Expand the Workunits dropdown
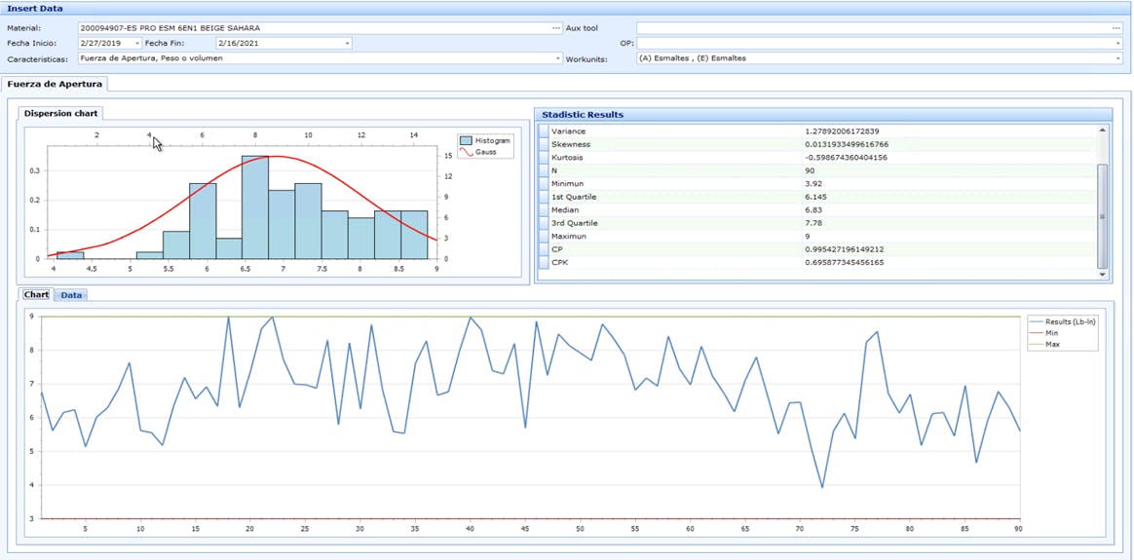Viewport: 1134px width, 560px height. tap(1117, 58)
